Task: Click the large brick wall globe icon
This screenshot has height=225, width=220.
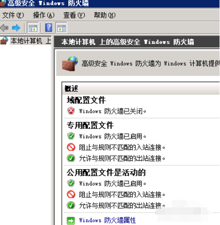Action: tap(70, 63)
